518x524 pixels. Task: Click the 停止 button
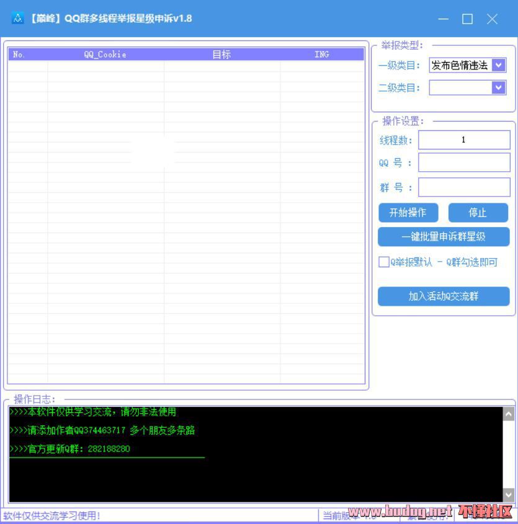(x=478, y=213)
